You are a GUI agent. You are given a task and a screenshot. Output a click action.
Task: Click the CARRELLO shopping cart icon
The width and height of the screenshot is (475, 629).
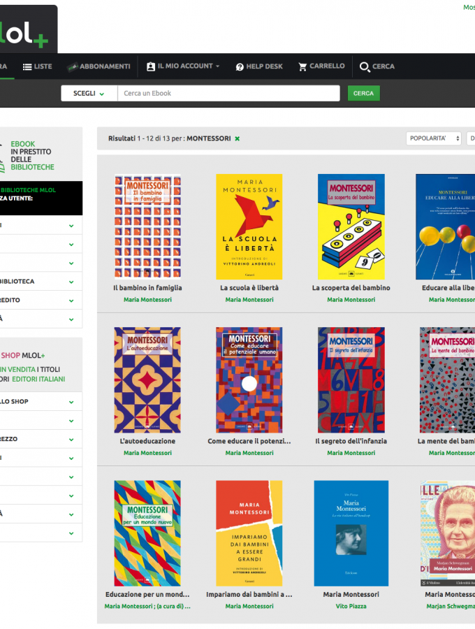pos(302,66)
